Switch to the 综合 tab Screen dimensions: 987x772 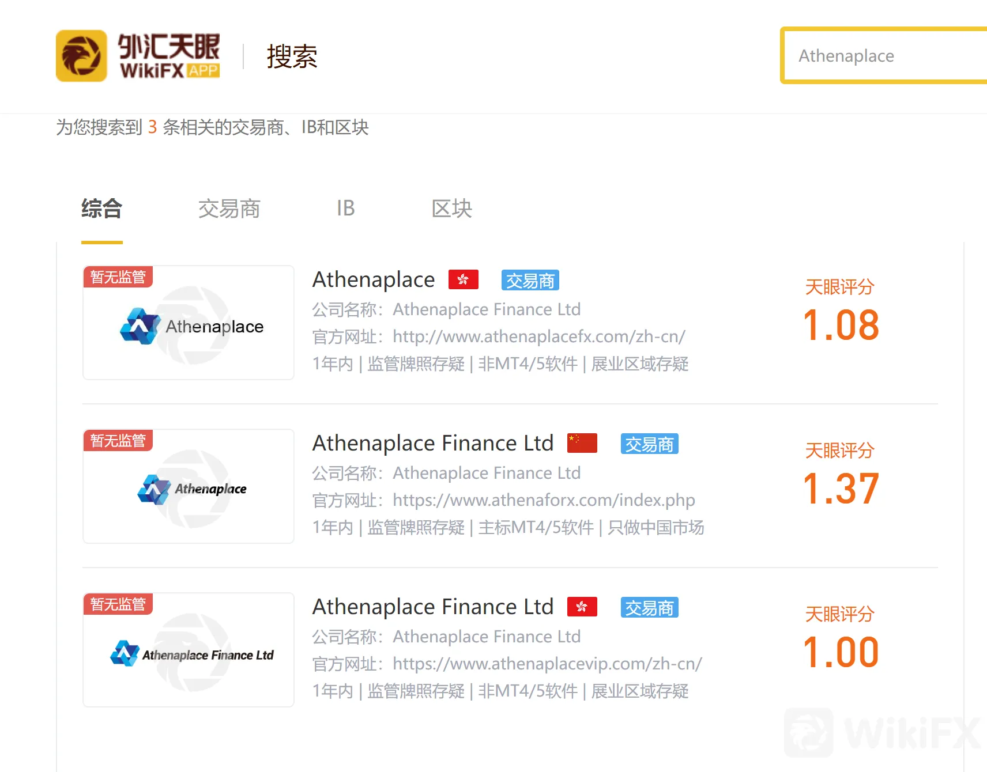(x=102, y=209)
